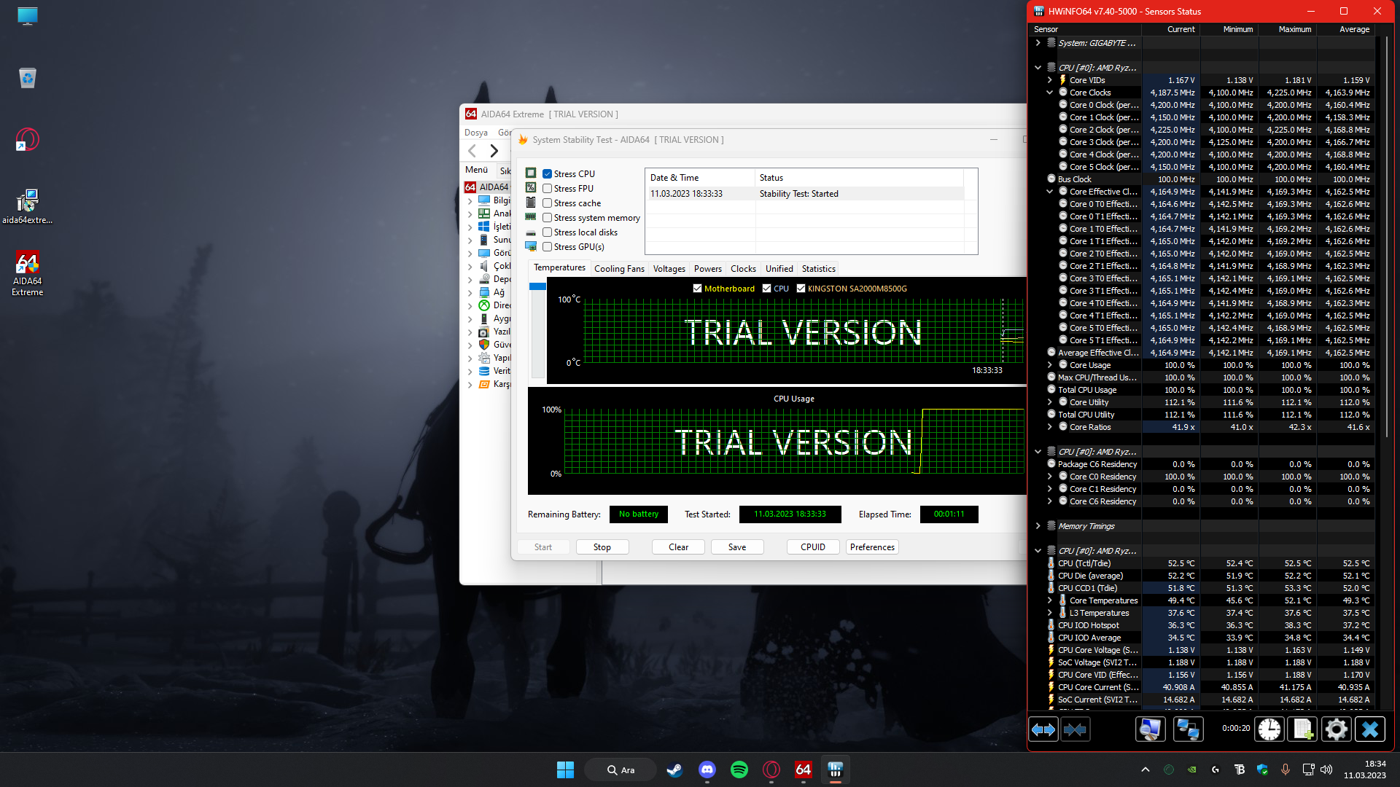Image resolution: width=1400 pixels, height=787 pixels.
Task: Open Spotify from taskbar
Action: click(x=739, y=770)
